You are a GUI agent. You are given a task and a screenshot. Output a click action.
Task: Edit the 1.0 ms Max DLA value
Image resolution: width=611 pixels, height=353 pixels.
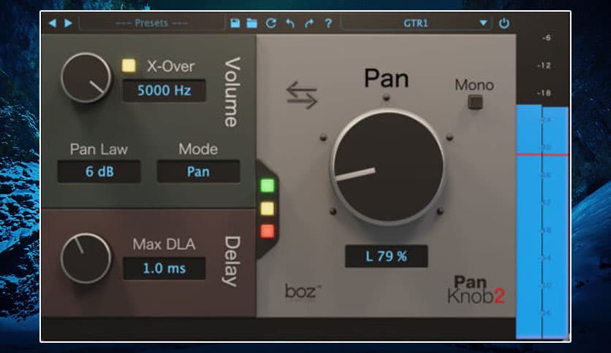[164, 268]
